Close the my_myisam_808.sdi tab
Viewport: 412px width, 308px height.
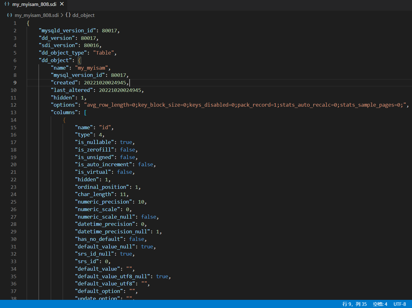pos(62,4)
